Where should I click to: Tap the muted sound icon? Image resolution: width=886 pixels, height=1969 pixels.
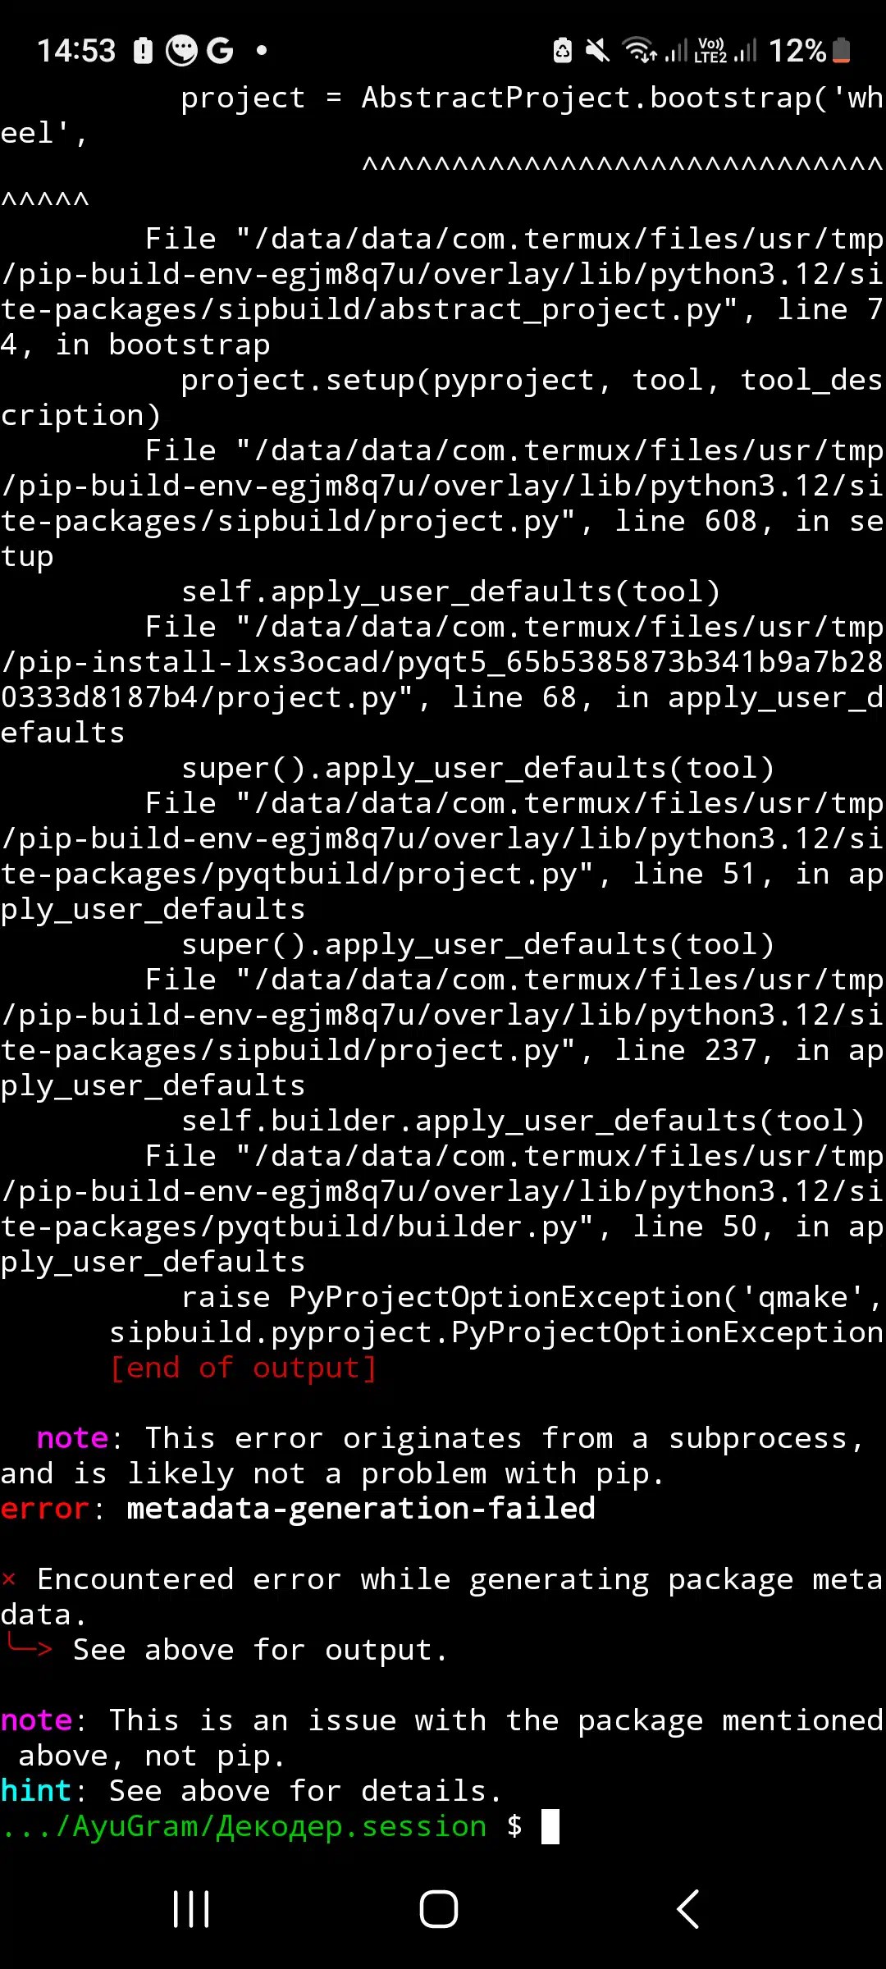coord(597,51)
